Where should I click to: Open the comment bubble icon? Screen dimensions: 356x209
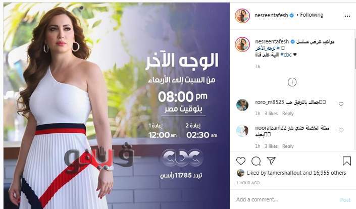[x=256, y=161]
